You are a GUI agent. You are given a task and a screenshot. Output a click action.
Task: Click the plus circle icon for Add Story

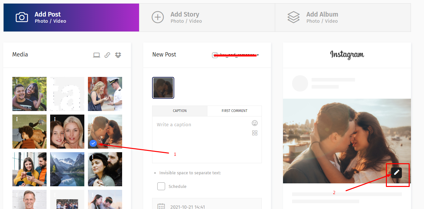coord(158,17)
